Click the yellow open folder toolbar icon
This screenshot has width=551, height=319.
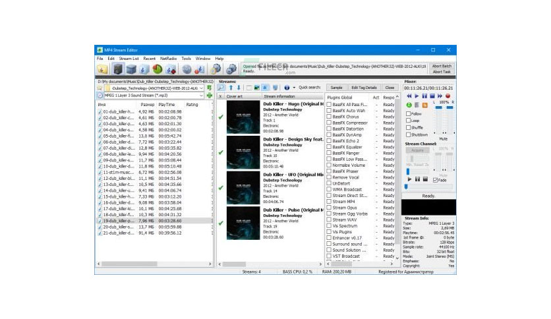point(102,69)
